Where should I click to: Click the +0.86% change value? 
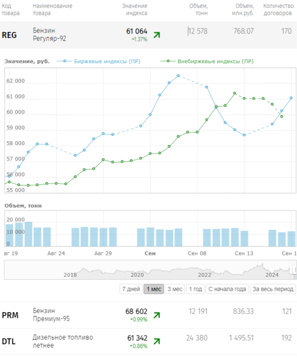point(138,346)
